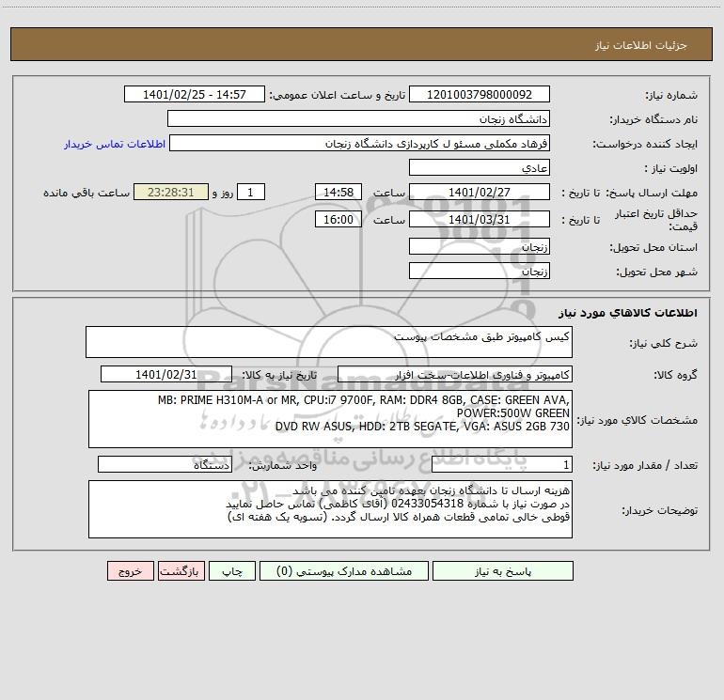Click the priority field عادی
The image size is (724, 700).
pos(480,168)
